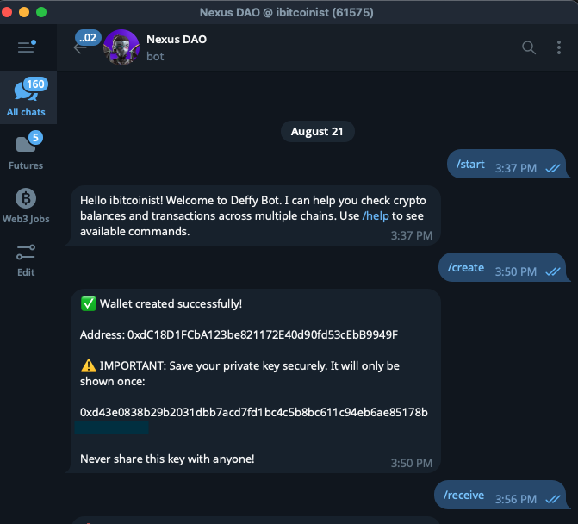578x524 pixels.
Task: Click the green checkmark emoji
Action: coord(88,303)
